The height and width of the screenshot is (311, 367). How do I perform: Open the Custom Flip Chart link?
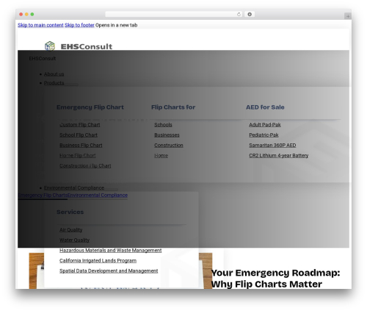click(x=80, y=125)
